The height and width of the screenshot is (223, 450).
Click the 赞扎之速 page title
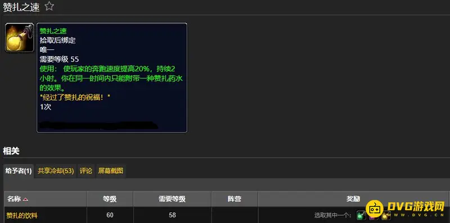(21, 7)
